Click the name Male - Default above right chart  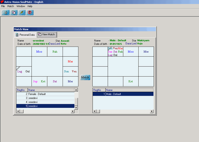118,40
